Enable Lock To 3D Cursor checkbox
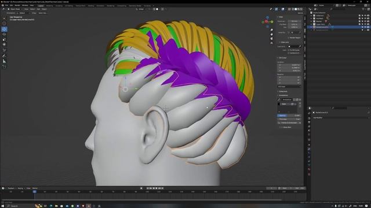Image resolution: width=371 pixels, height=208 pixels. (x=289, y=50)
